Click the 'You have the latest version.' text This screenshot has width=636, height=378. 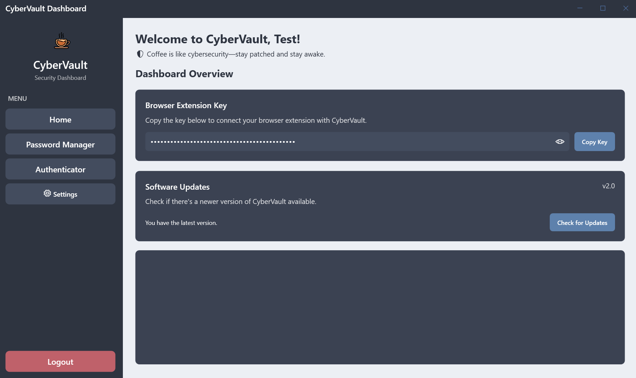181,223
